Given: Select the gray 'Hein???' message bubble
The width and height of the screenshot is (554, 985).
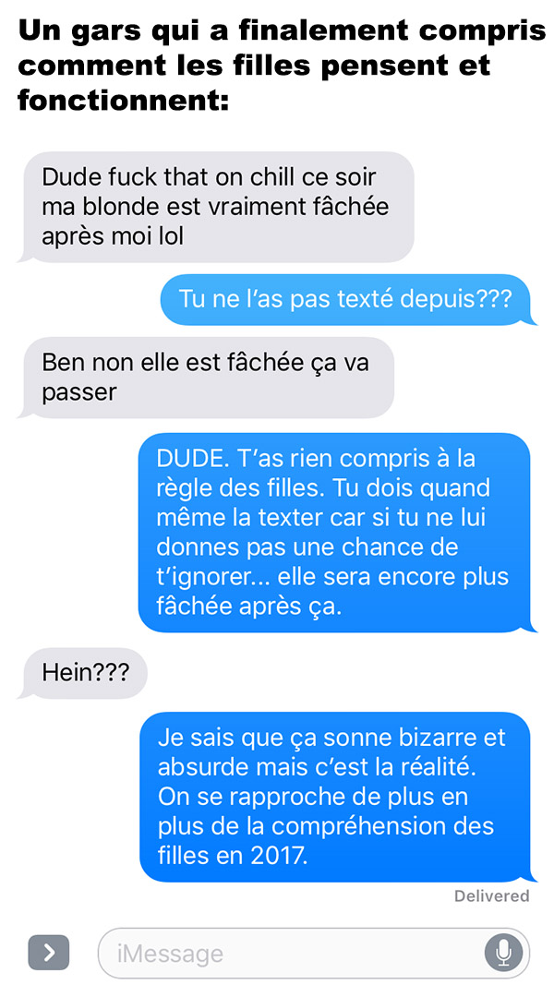Looking at the screenshot, I should click(x=85, y=673).
